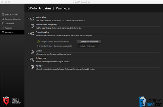163x107 pixels.
Task: Open Statut de sécurité in sidebar
Action: coord(12,15)
